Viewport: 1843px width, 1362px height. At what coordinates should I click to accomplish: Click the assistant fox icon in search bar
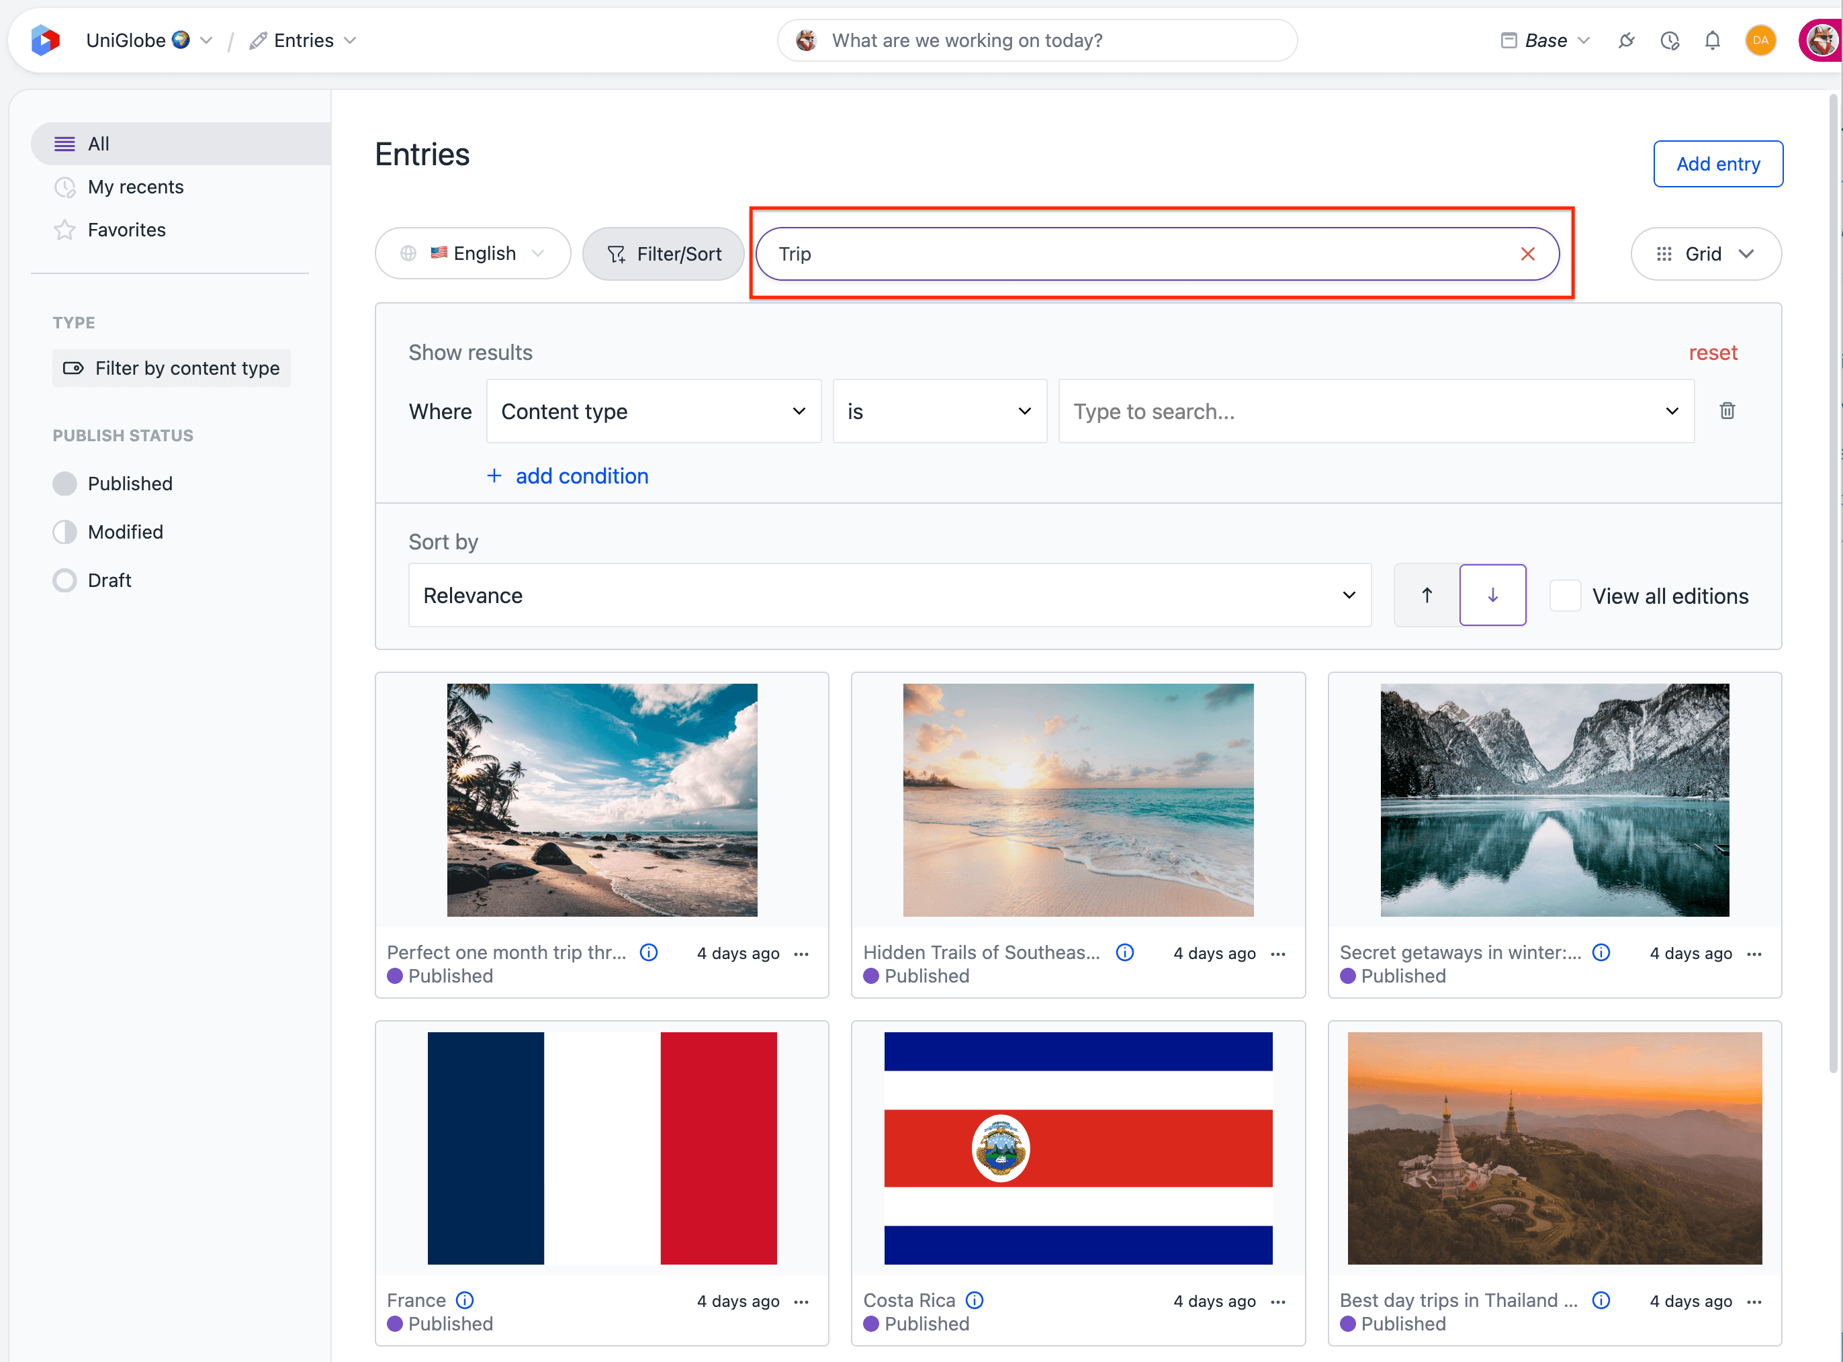pyautogui.click(x=807, y=40)
